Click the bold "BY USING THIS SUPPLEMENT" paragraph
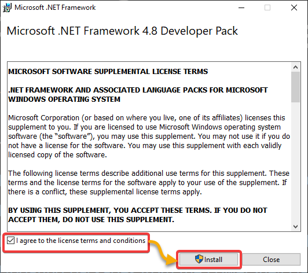Screen dimensions: 308x273 138,215
